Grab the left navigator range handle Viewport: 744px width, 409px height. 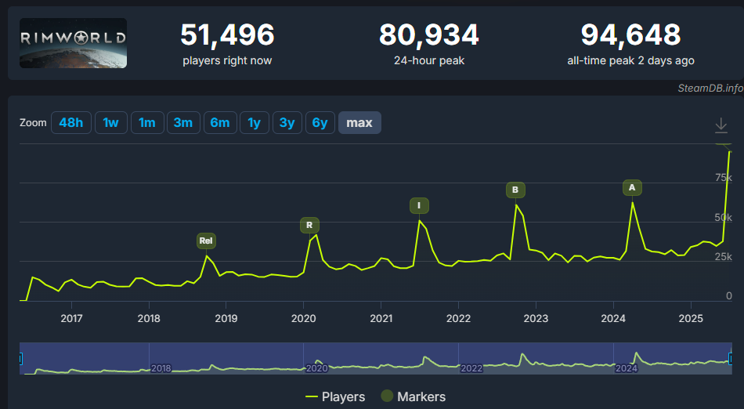[x=20, y=358]
